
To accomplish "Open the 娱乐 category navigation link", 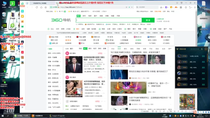I will click(77, 29).
